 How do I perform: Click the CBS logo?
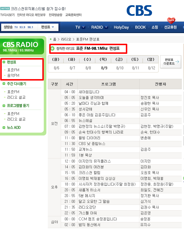tap(139, 11)
